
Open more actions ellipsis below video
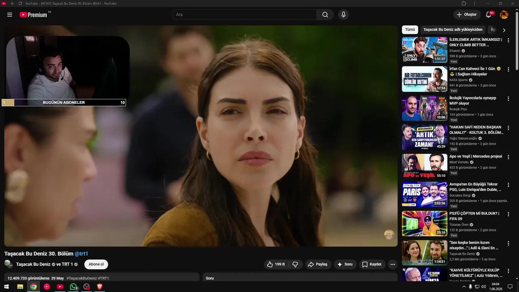392,264
